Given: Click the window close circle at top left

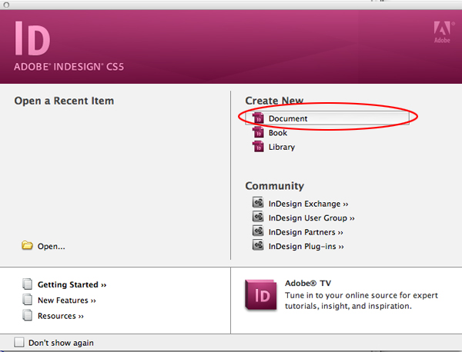Looking at the screenshot, I should [x=6, y=5].
